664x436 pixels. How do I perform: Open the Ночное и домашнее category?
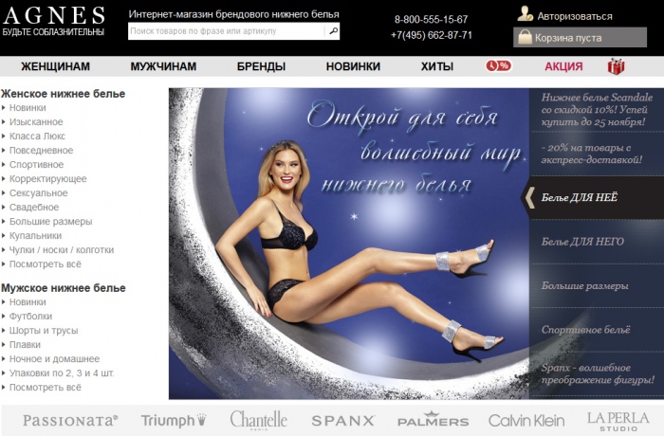point(54,359)
